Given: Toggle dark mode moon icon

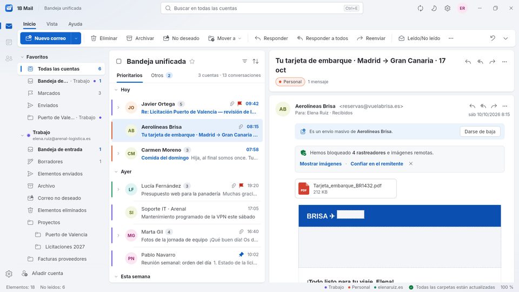Looking at the screenshot, I should point(434,8).
